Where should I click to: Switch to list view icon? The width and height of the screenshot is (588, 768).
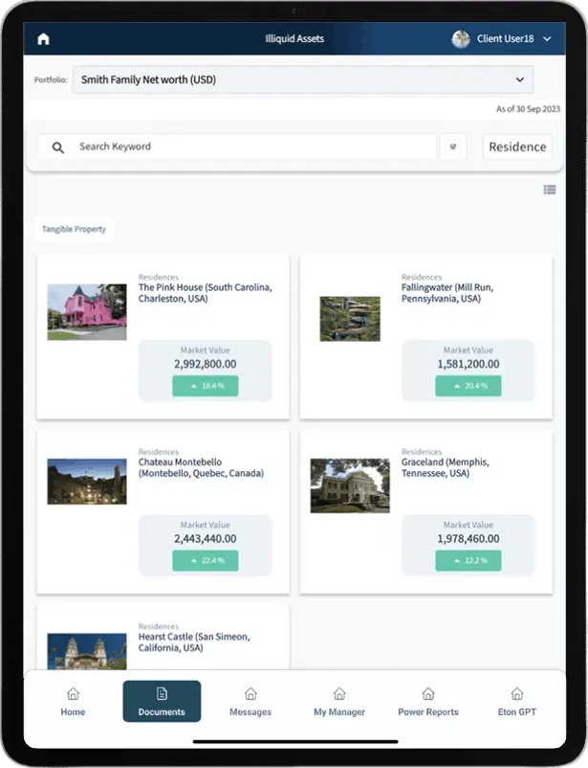coord(550,190)
